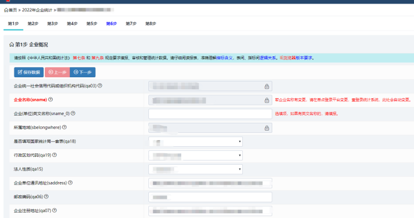Click help icon beside 所属地域(sbelongwhere)

[x=64, y=128]
